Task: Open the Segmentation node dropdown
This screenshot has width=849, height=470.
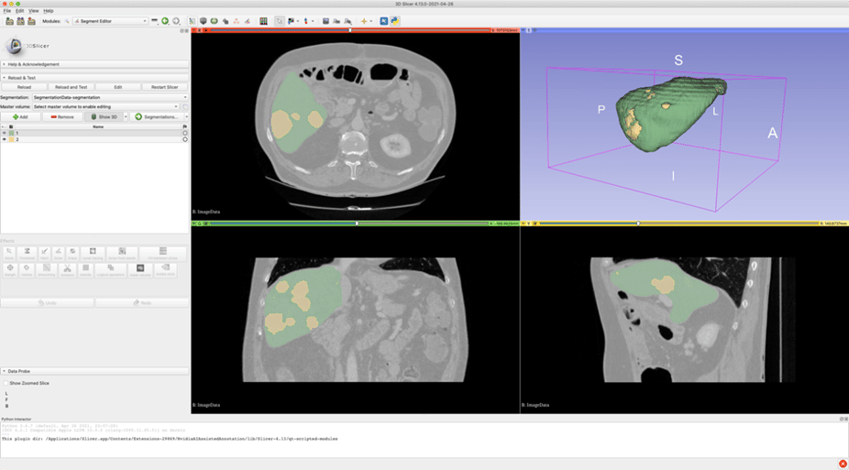Action: click(x=109, y=97)
